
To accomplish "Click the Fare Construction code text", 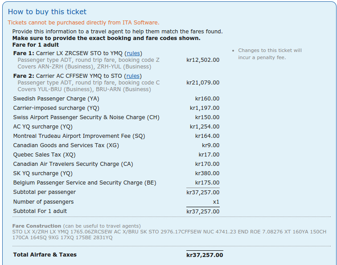I will click(x=169, y=235).
